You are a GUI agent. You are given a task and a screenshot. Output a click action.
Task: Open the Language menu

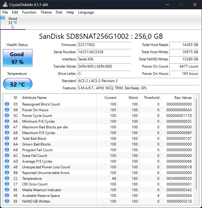point(86,12)
